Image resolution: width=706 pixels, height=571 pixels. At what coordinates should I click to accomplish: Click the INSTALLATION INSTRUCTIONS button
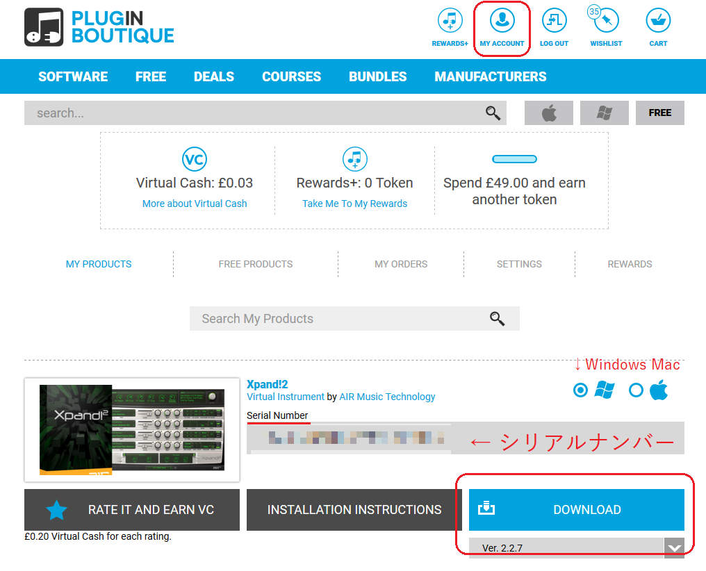point(354,510)
